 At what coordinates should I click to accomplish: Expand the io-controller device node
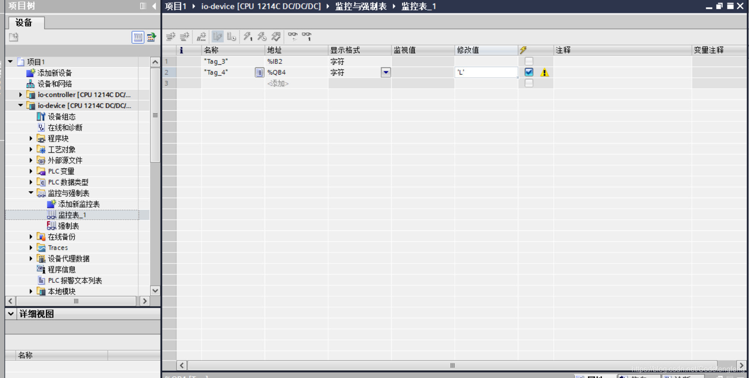(20, 95)
